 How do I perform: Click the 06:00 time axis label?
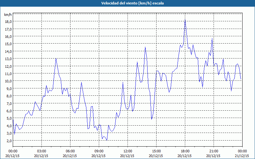click(70, 151)
